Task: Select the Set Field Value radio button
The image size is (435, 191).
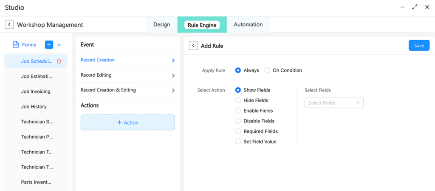Action: (x=238, y=142)
